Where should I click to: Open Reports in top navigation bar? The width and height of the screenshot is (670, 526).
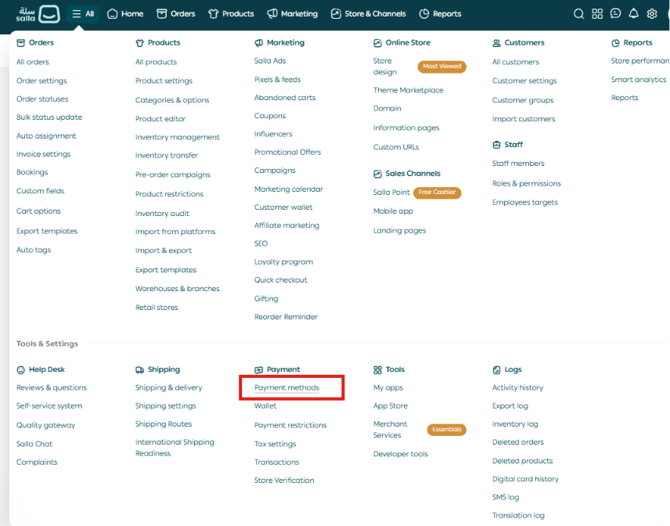tap(440, 14)
